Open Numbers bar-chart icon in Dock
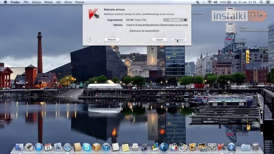 154,147
